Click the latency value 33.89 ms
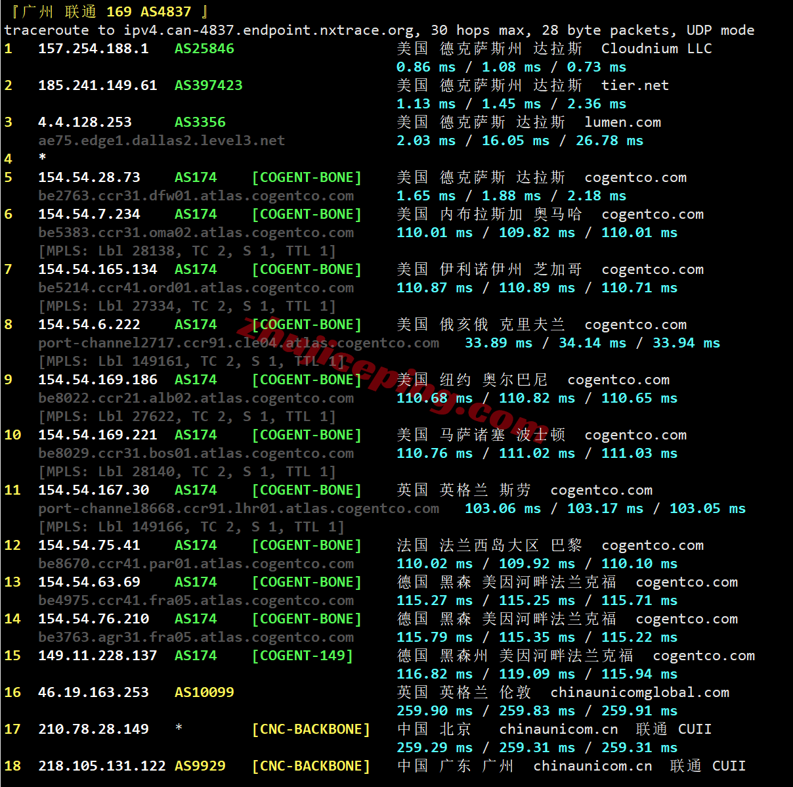 (x=499, y=343)
